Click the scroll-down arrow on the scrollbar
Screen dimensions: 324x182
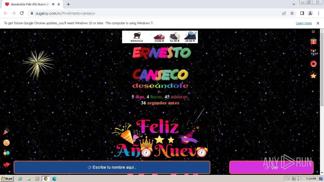(x=322, y=173)
